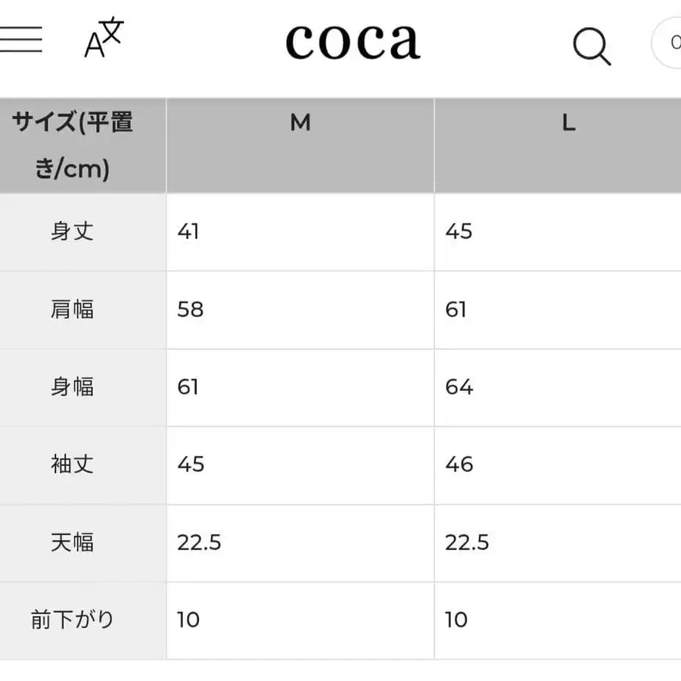Click the 前下がり row label
The image size is (681, 681).
72,620
